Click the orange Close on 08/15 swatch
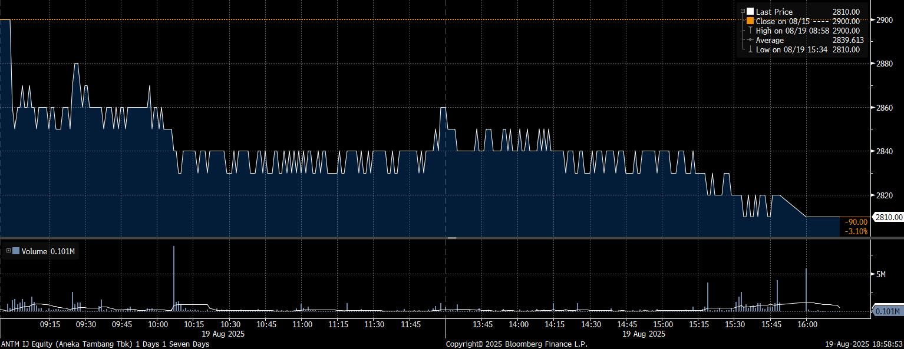Viewport: 904px width, 349px height. click(750, 21)
